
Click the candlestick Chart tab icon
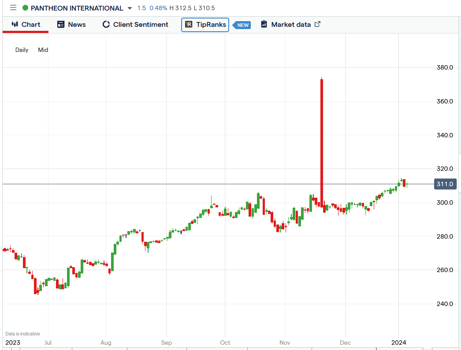coord(15,24)
